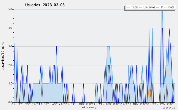This screenshot has height=110, width=178.
Task: Click the '10 h' x-axis label
Action: (x=81, y=104)
